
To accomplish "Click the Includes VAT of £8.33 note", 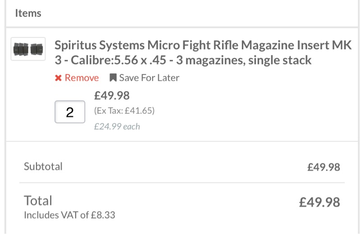I will 69,215.
